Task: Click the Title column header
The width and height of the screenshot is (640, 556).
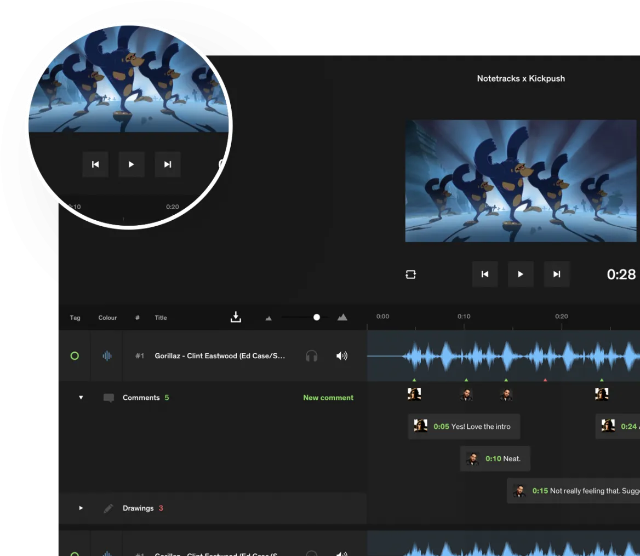Action: 161,317
